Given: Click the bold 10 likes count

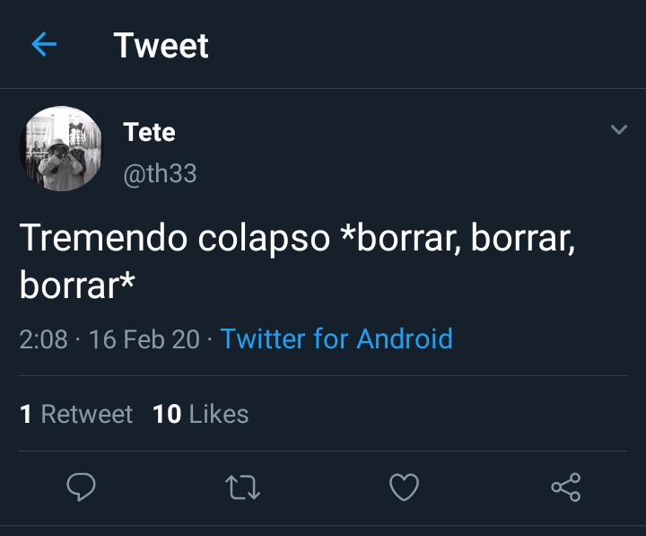Looking at the screenshot, I should [x=167, y=414].
